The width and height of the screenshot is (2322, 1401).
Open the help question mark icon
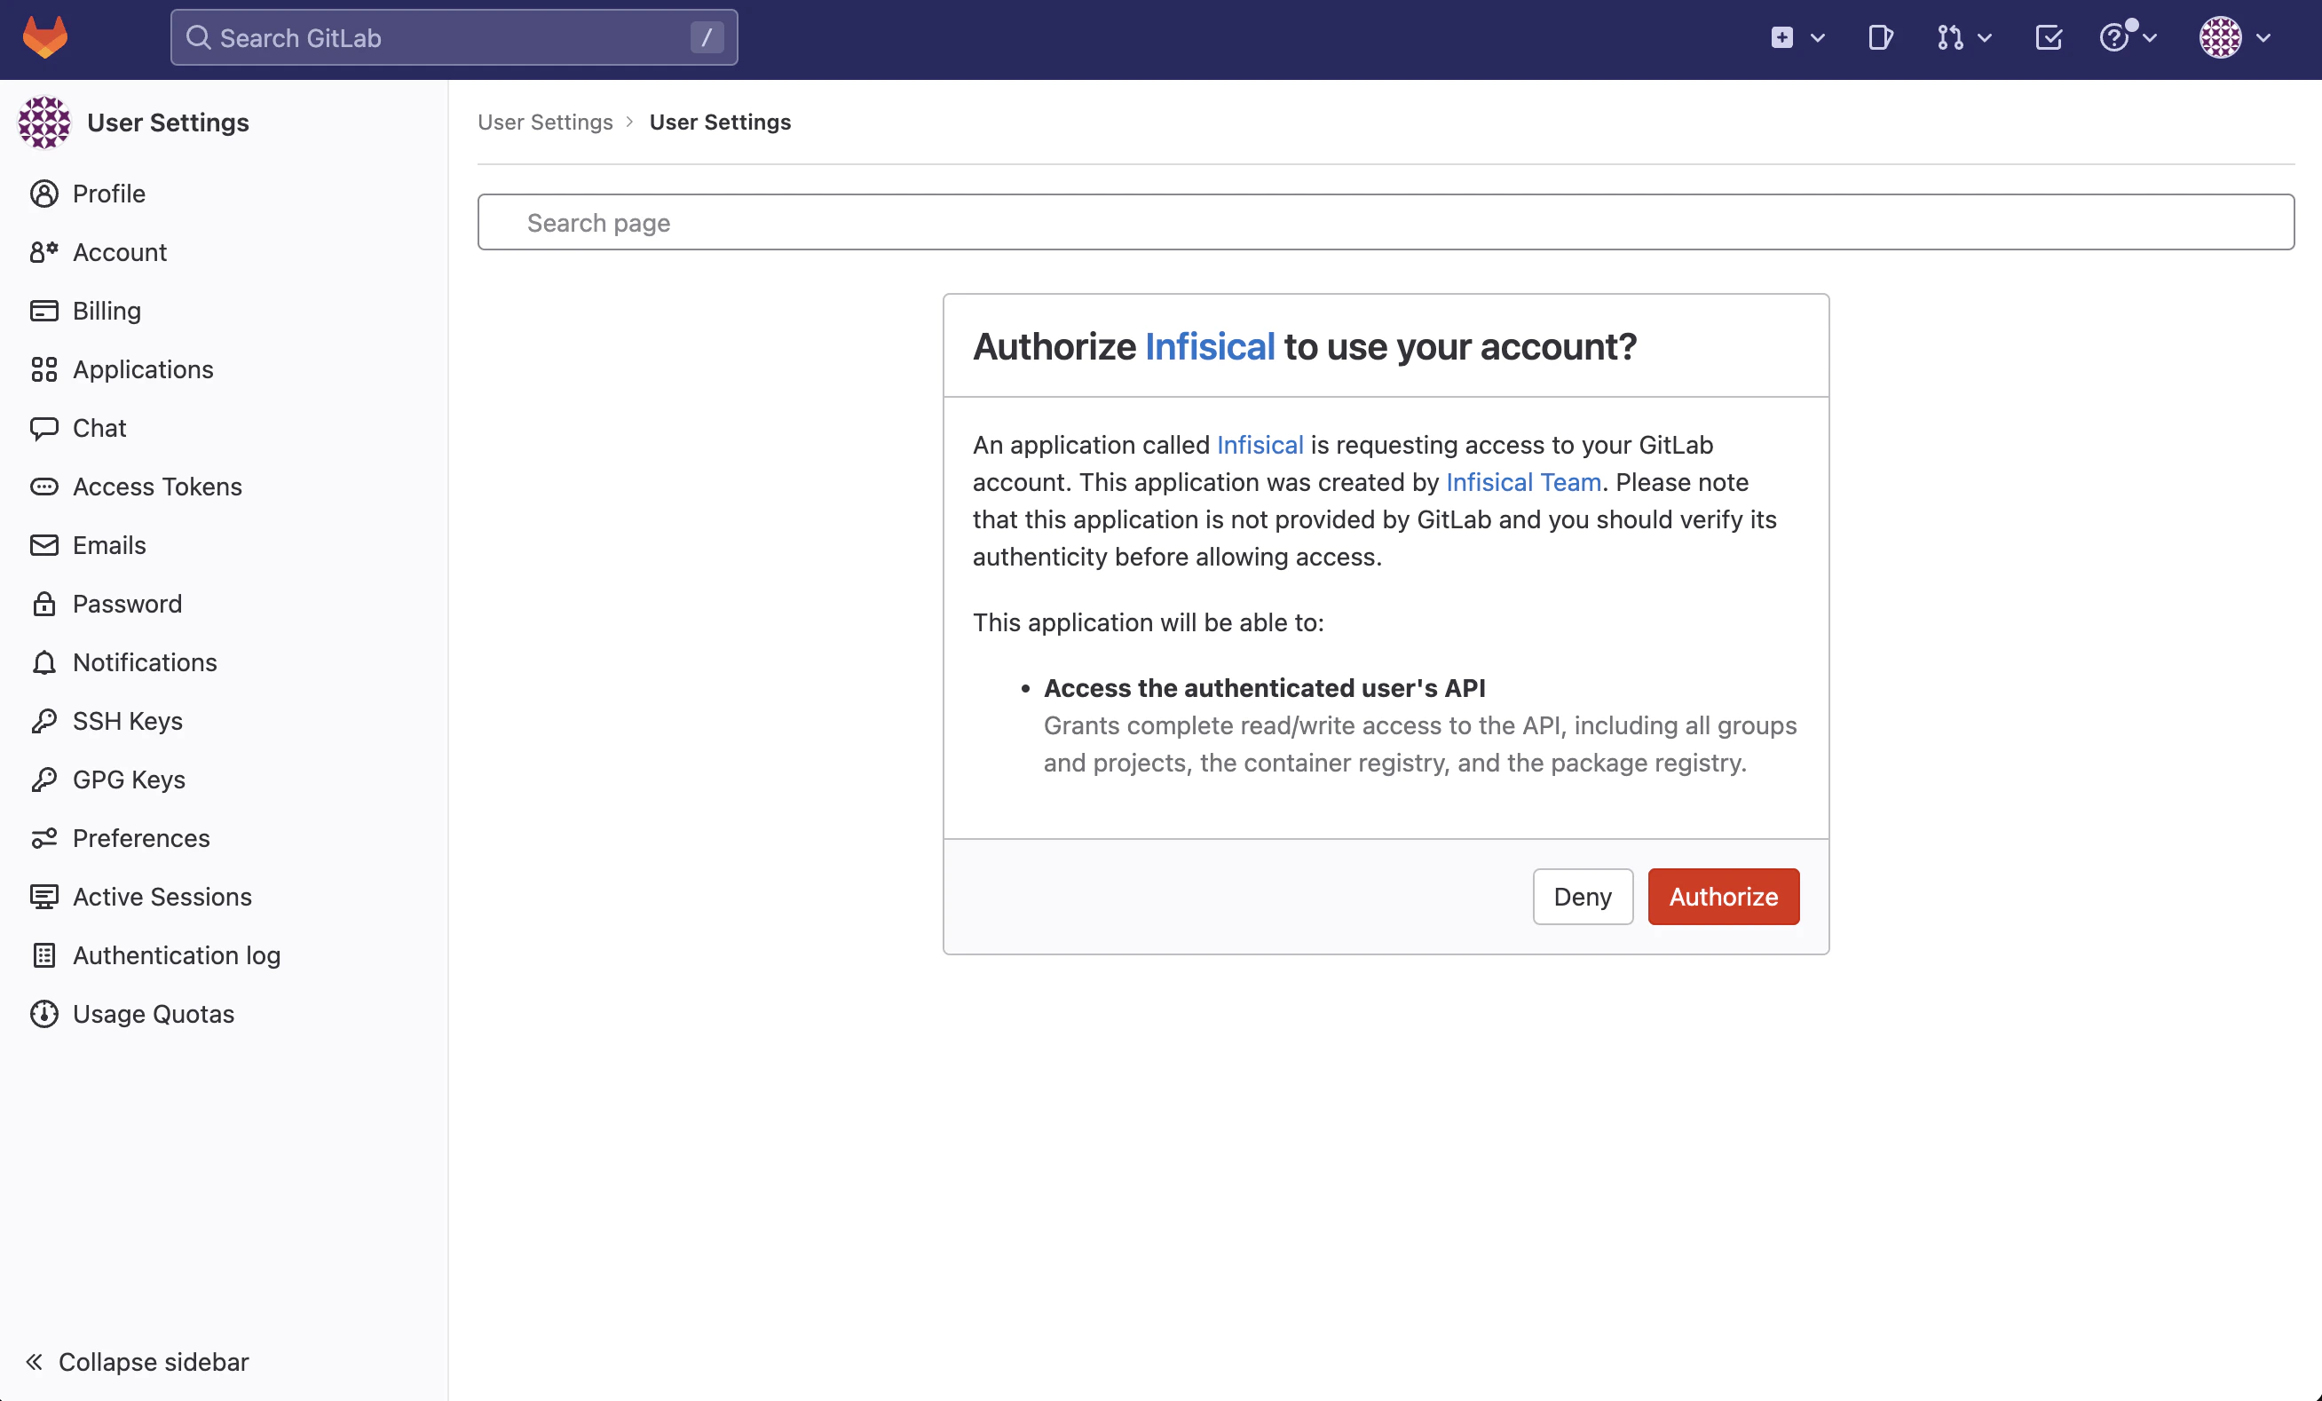[x=2113, y=37]
